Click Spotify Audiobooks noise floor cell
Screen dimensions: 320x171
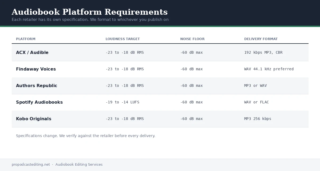[x=191, y=102]
